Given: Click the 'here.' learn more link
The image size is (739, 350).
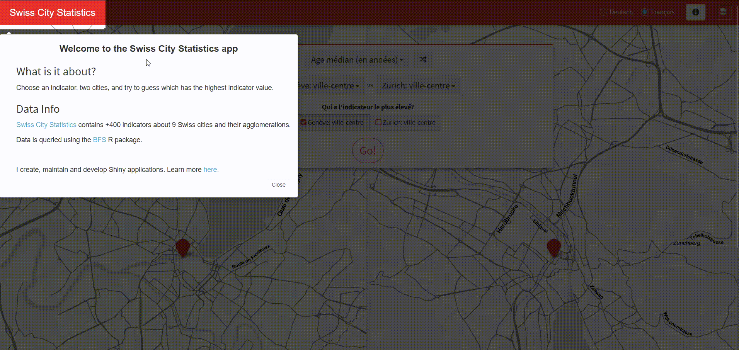Looking at the screenshot, I should [211, 170].
